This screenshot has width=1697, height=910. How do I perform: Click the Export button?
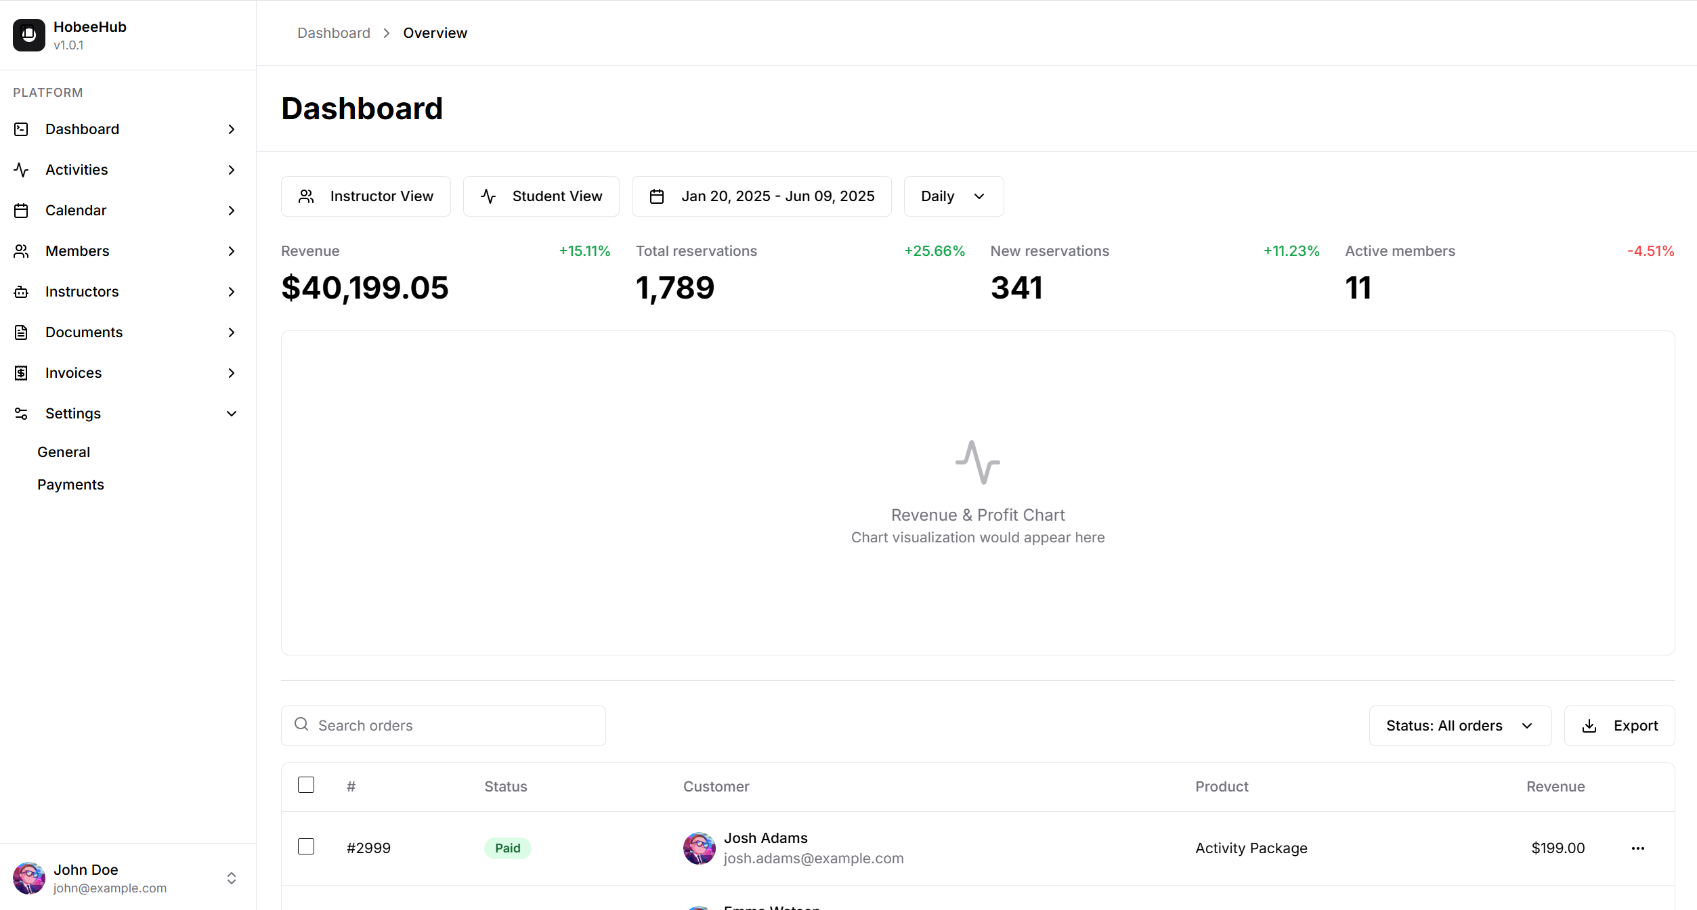coord(1619,726)
